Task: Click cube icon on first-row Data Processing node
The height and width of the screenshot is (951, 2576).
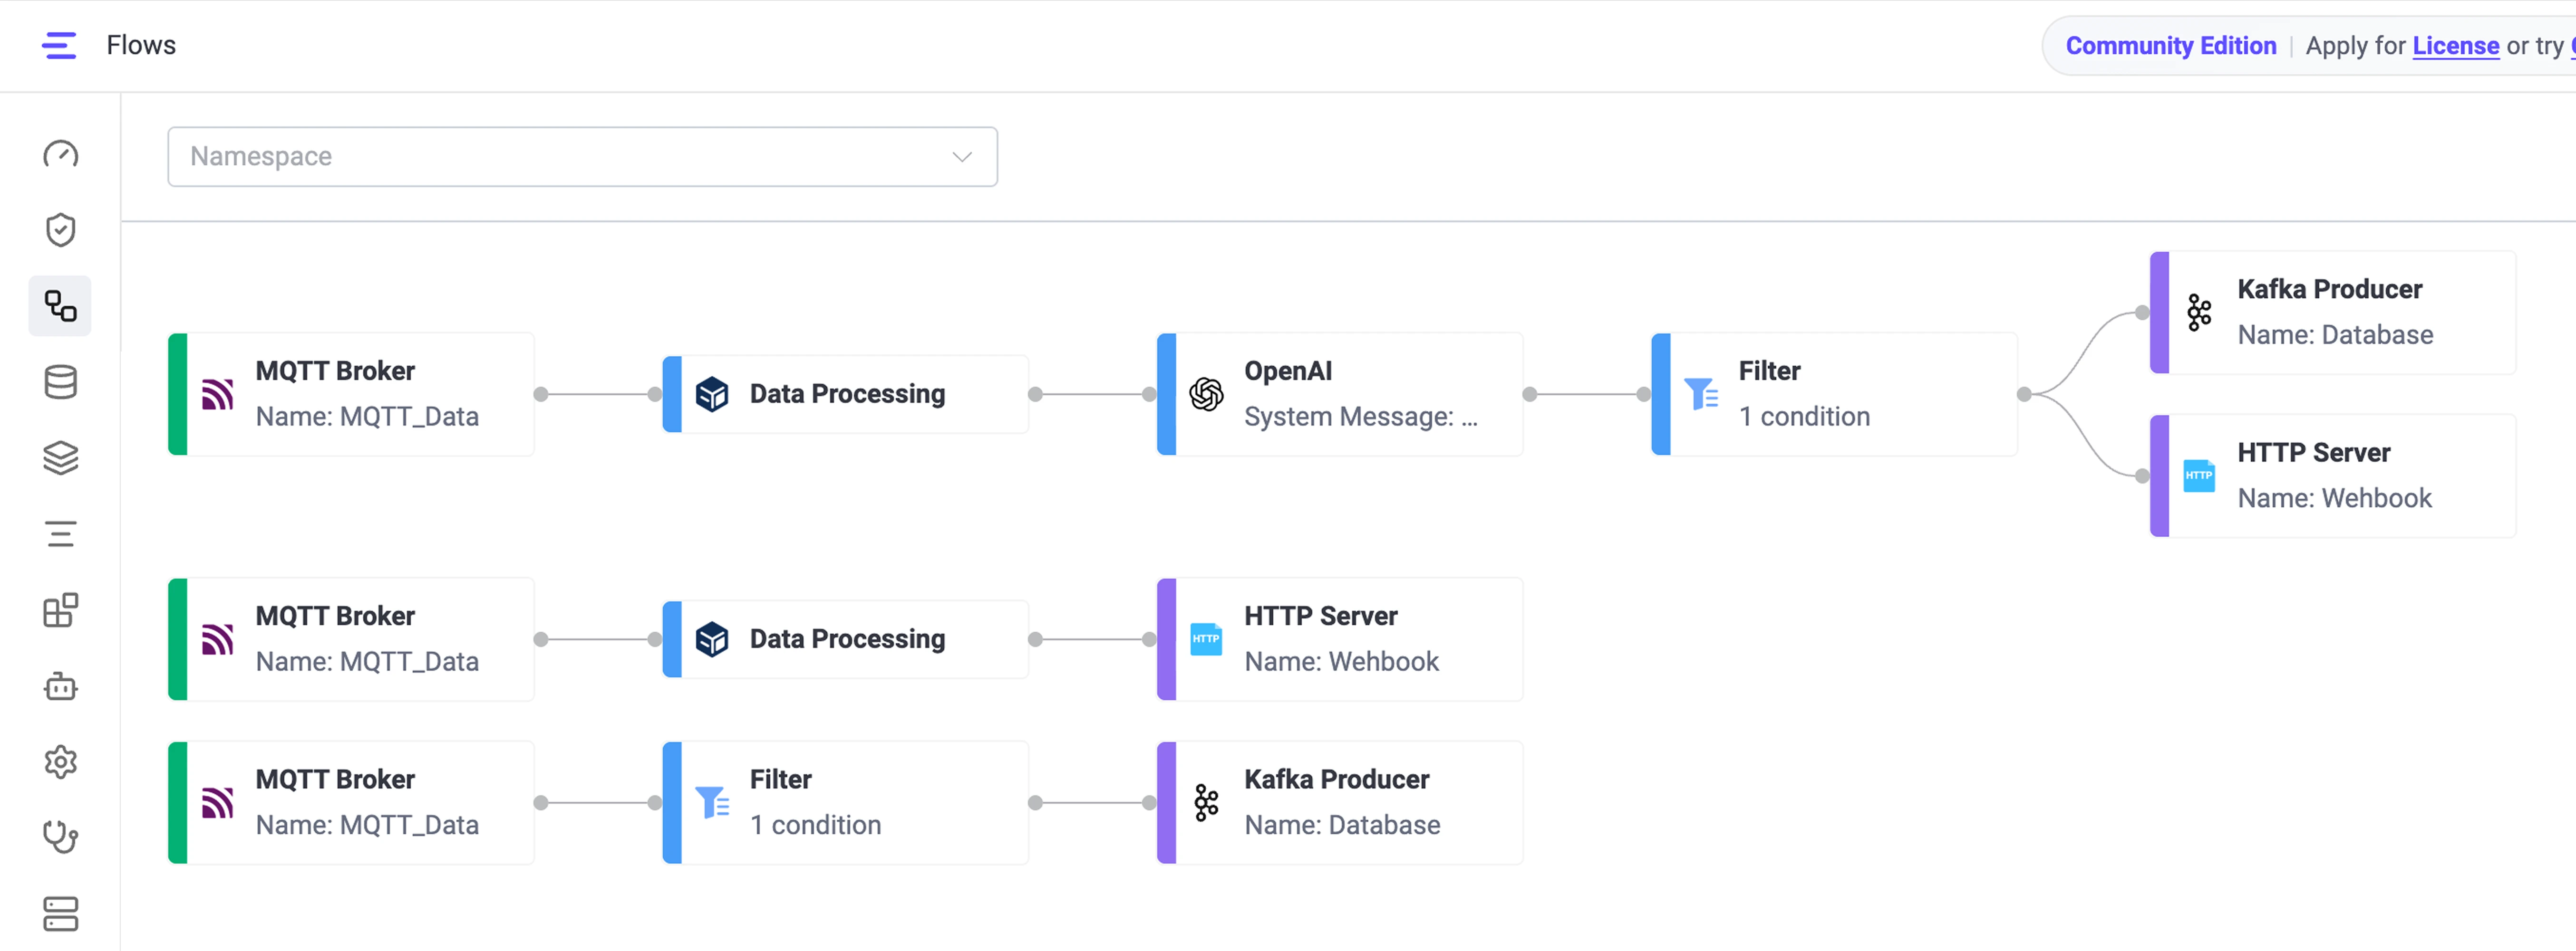Action: click(712, 395)
